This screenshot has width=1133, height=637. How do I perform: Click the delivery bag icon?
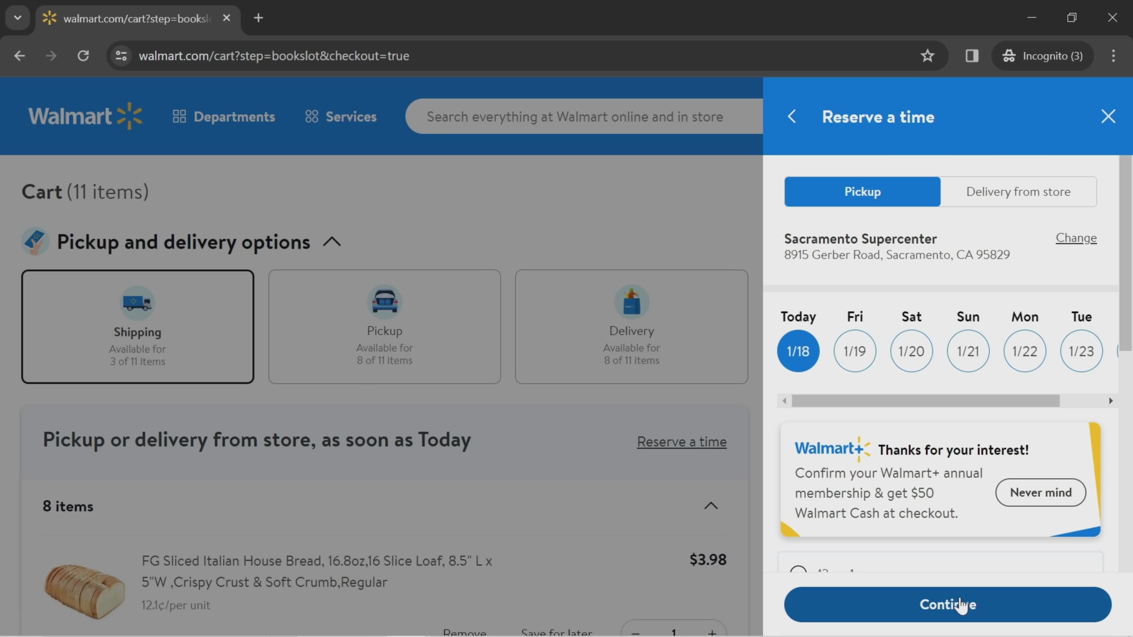click(x=632, y=302)
